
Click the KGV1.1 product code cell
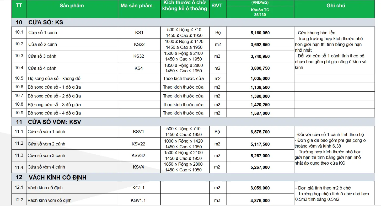coord(138,200)
